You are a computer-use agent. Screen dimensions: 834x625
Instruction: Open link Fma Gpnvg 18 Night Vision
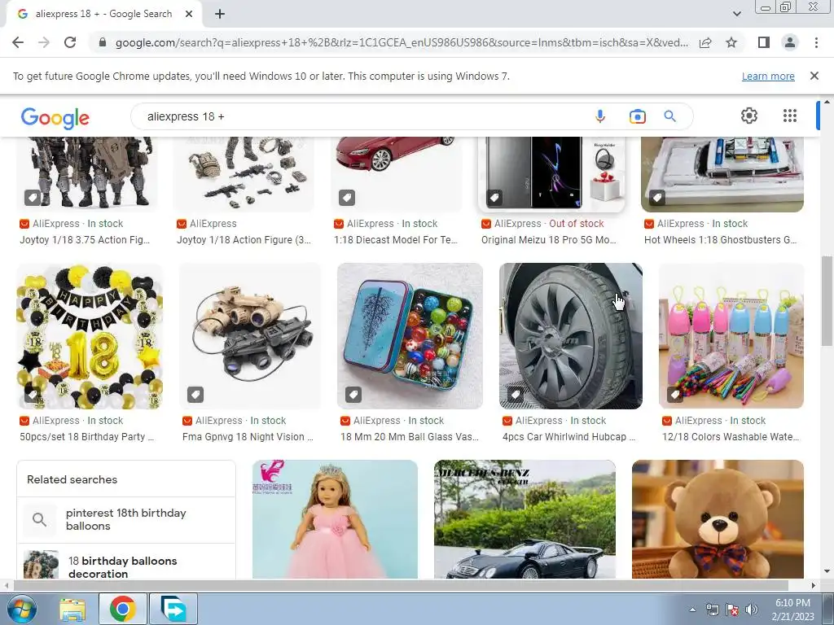[x=248, y=437]
